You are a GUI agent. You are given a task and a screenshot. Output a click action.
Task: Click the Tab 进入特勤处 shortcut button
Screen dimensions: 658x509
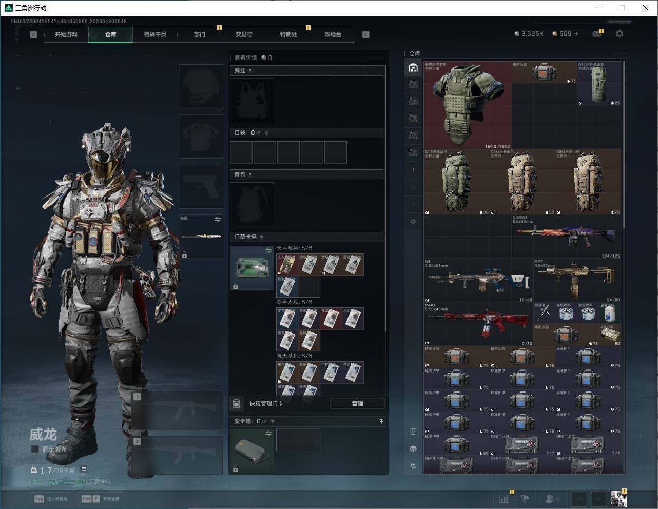[x=51, y=499]
